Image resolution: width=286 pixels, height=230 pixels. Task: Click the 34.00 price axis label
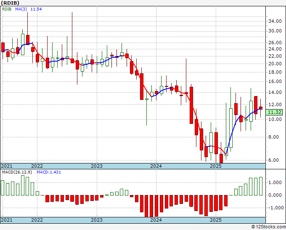pos(275,21)
